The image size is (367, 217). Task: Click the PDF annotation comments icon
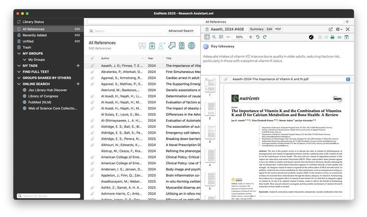coord(221,37)
